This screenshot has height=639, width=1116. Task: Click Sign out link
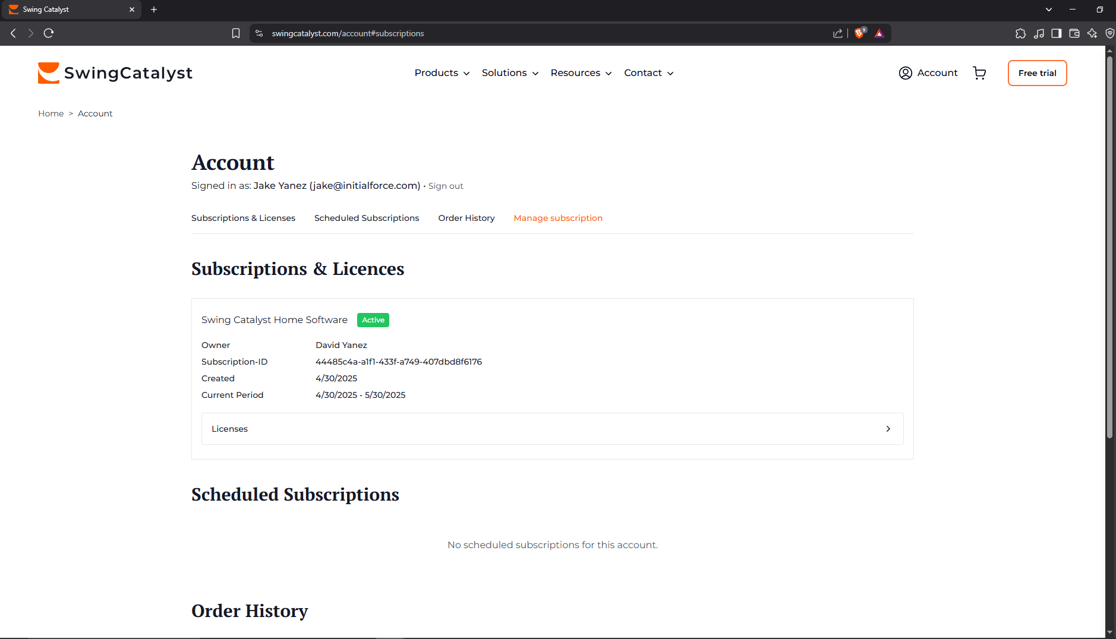tap(446, 186)
